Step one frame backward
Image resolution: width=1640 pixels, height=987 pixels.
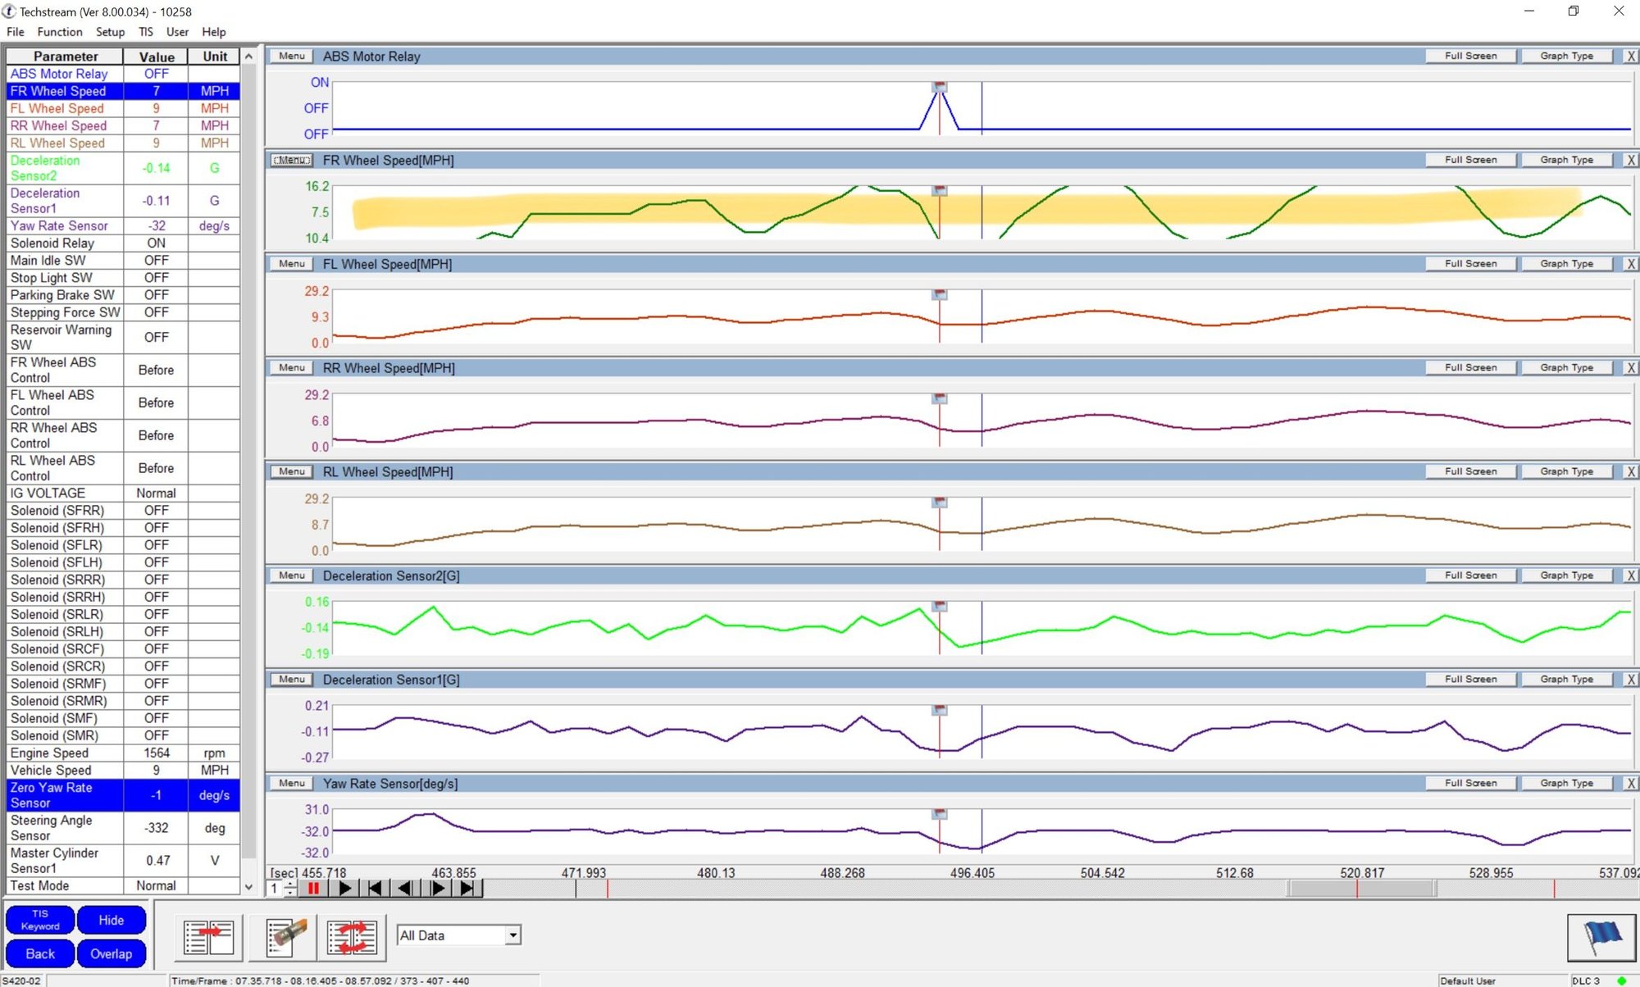405,888
